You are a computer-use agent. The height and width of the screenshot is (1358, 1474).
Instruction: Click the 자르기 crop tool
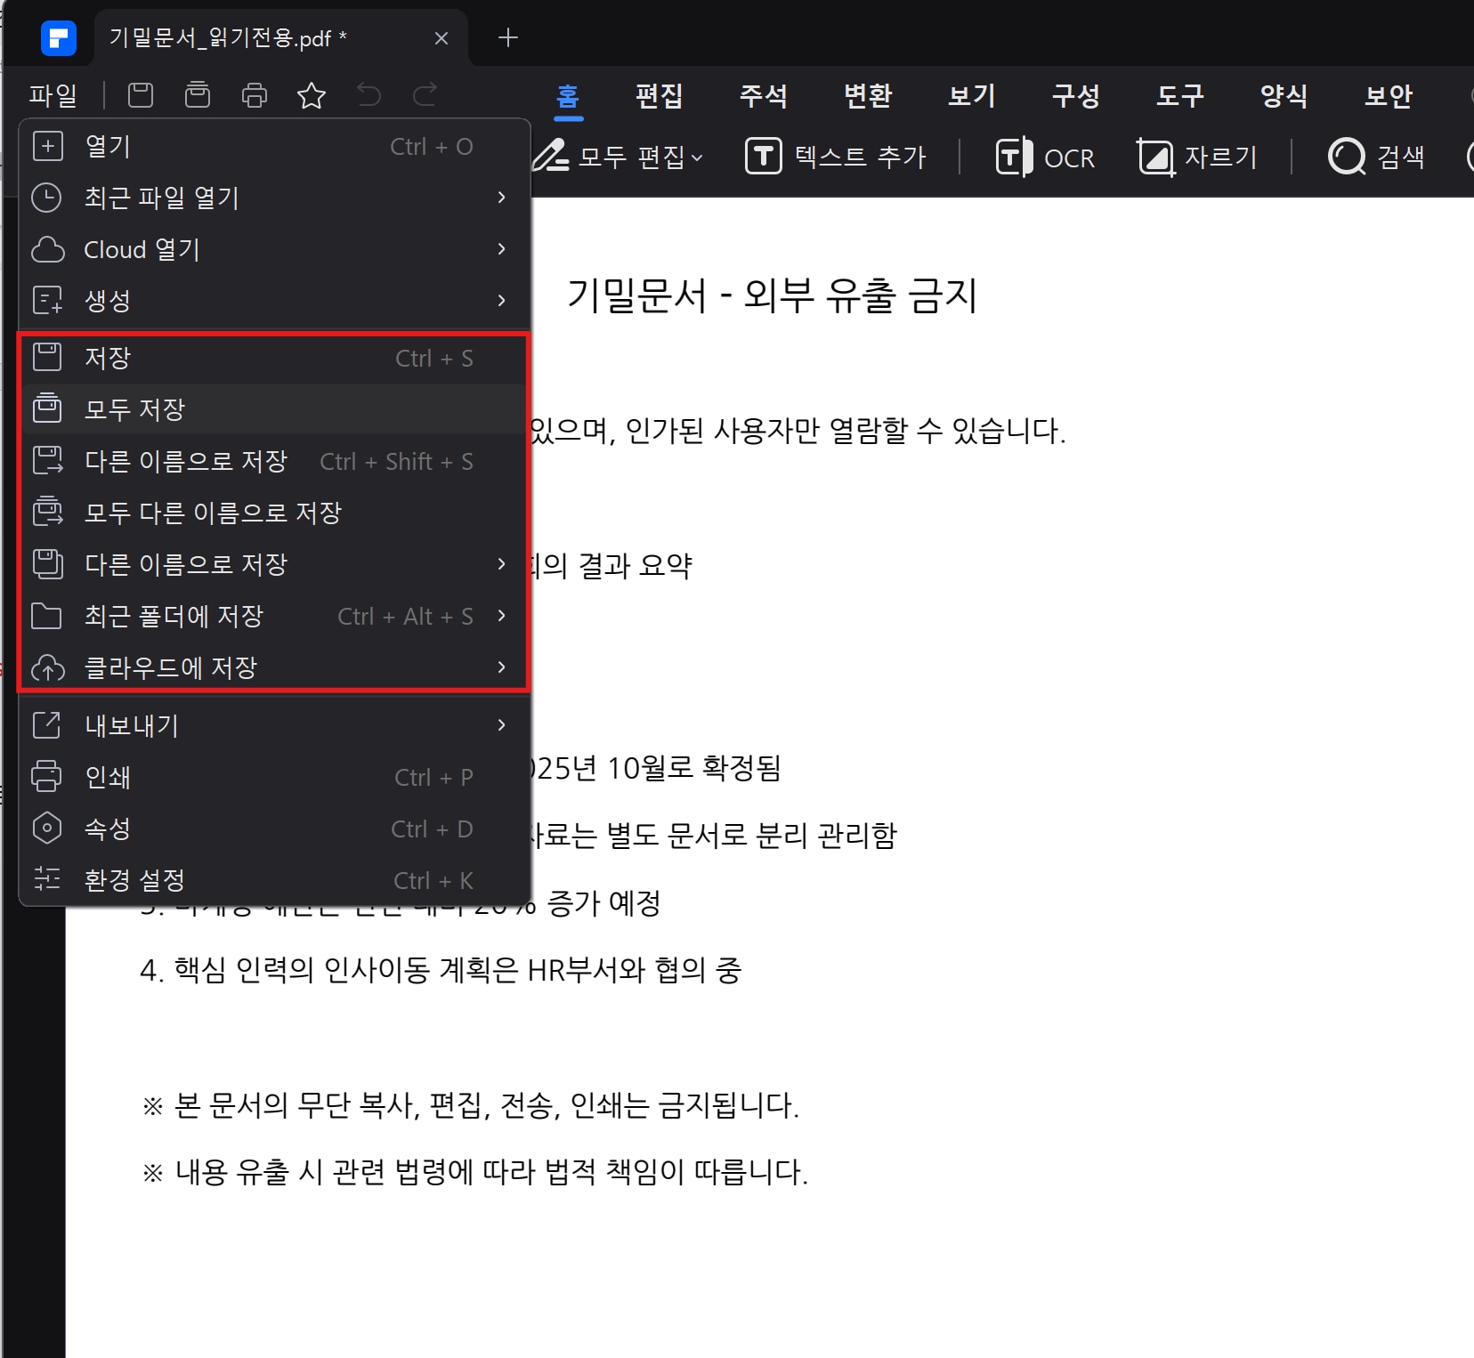click(x=1197, y=158)
